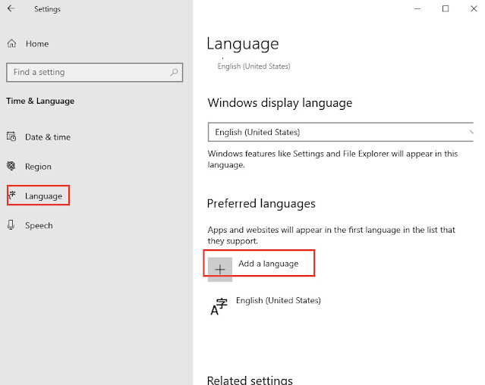Click the Region globe icon
Viewport: 485px width, 385px height.
pos(11,166)
